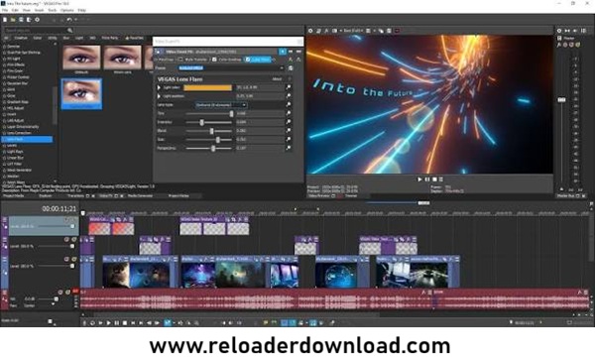Screen dimensions: 595x361
Task: Select the Zoom edit tool in transport bar
Action: [196, 323]
